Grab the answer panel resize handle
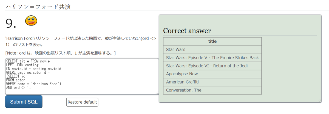Viewport: 329px width, 114px height. click(319, 101)
